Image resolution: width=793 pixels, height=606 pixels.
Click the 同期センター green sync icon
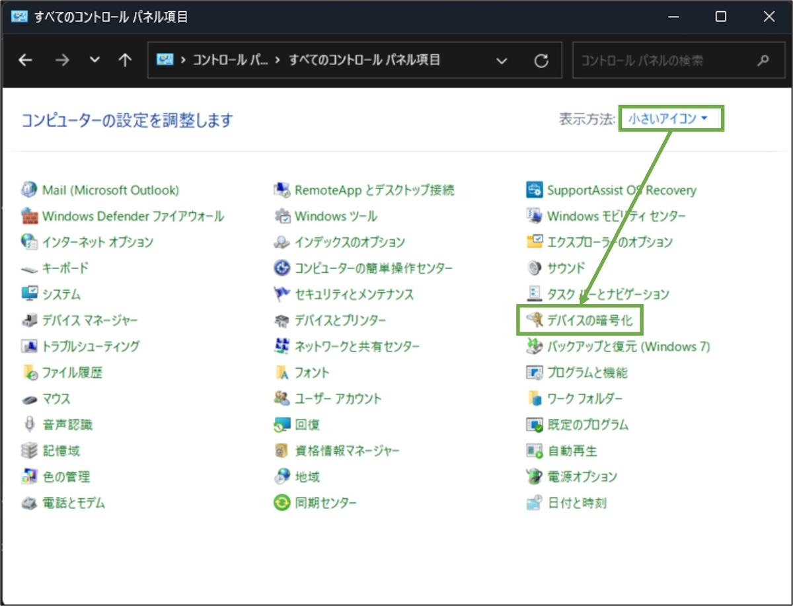[x=282, y=503]
